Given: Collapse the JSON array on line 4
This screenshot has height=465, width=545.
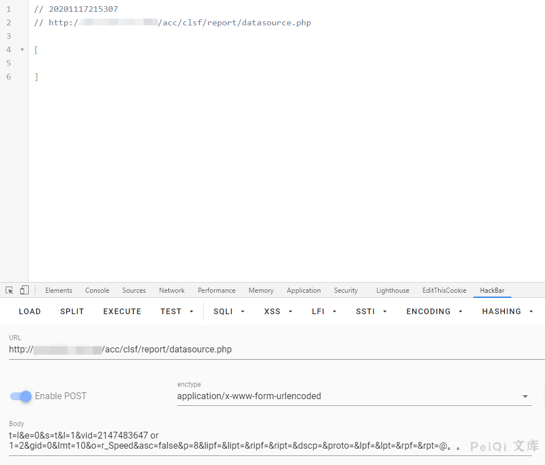Looking at the screenshot, I should click(23, 50).
